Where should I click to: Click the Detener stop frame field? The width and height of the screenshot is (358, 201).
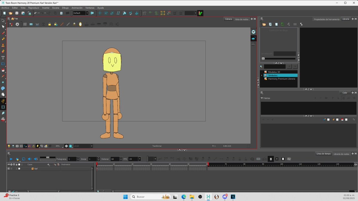click(115, 159)
